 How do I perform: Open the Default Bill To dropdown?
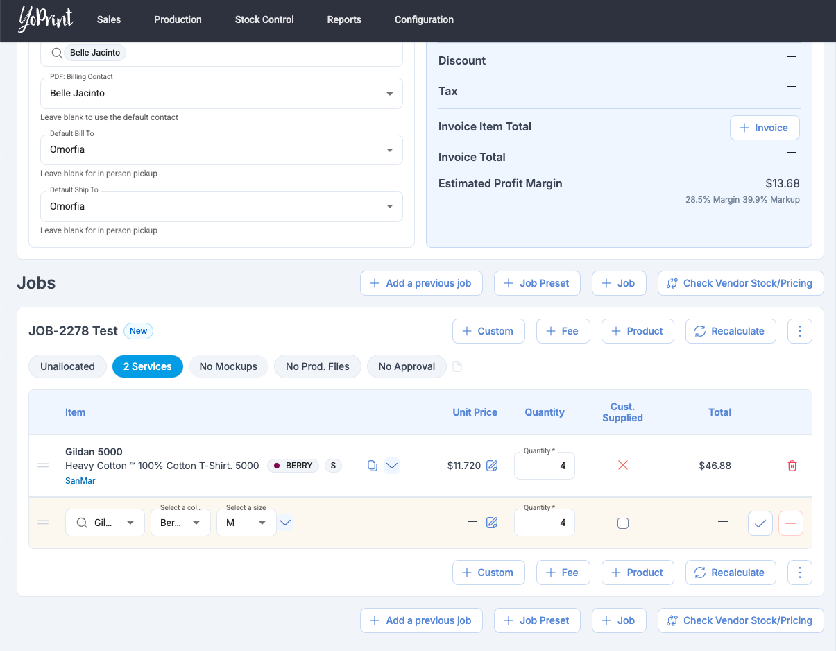click(x=222, y=150)
